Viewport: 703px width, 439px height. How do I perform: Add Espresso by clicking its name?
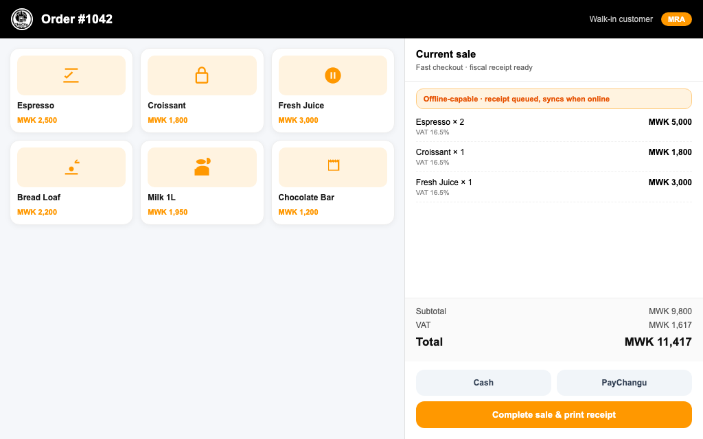36,105
